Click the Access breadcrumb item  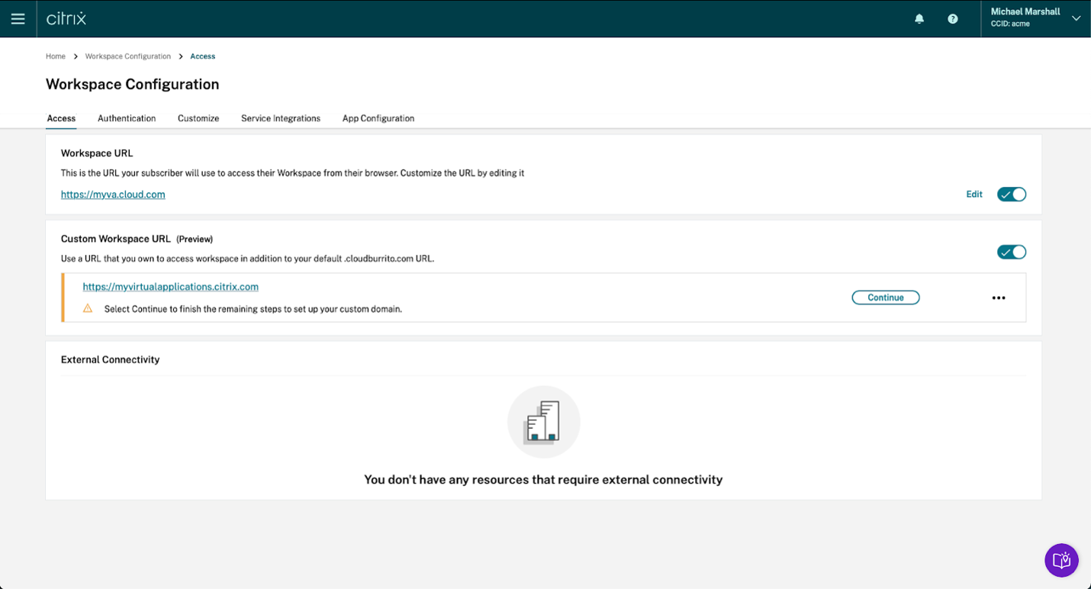(203, 56)
